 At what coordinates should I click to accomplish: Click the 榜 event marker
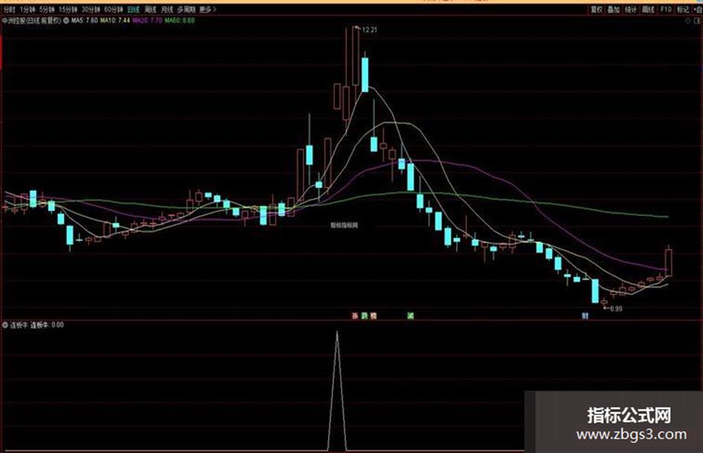click(373, 315)
